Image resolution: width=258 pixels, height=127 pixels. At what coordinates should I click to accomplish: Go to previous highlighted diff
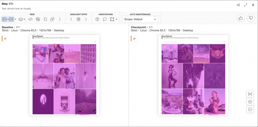[x=71, y=19]
